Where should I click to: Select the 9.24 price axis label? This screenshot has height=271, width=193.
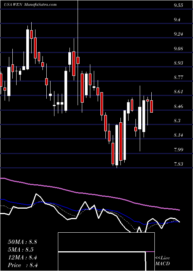(x=178, y=34)
